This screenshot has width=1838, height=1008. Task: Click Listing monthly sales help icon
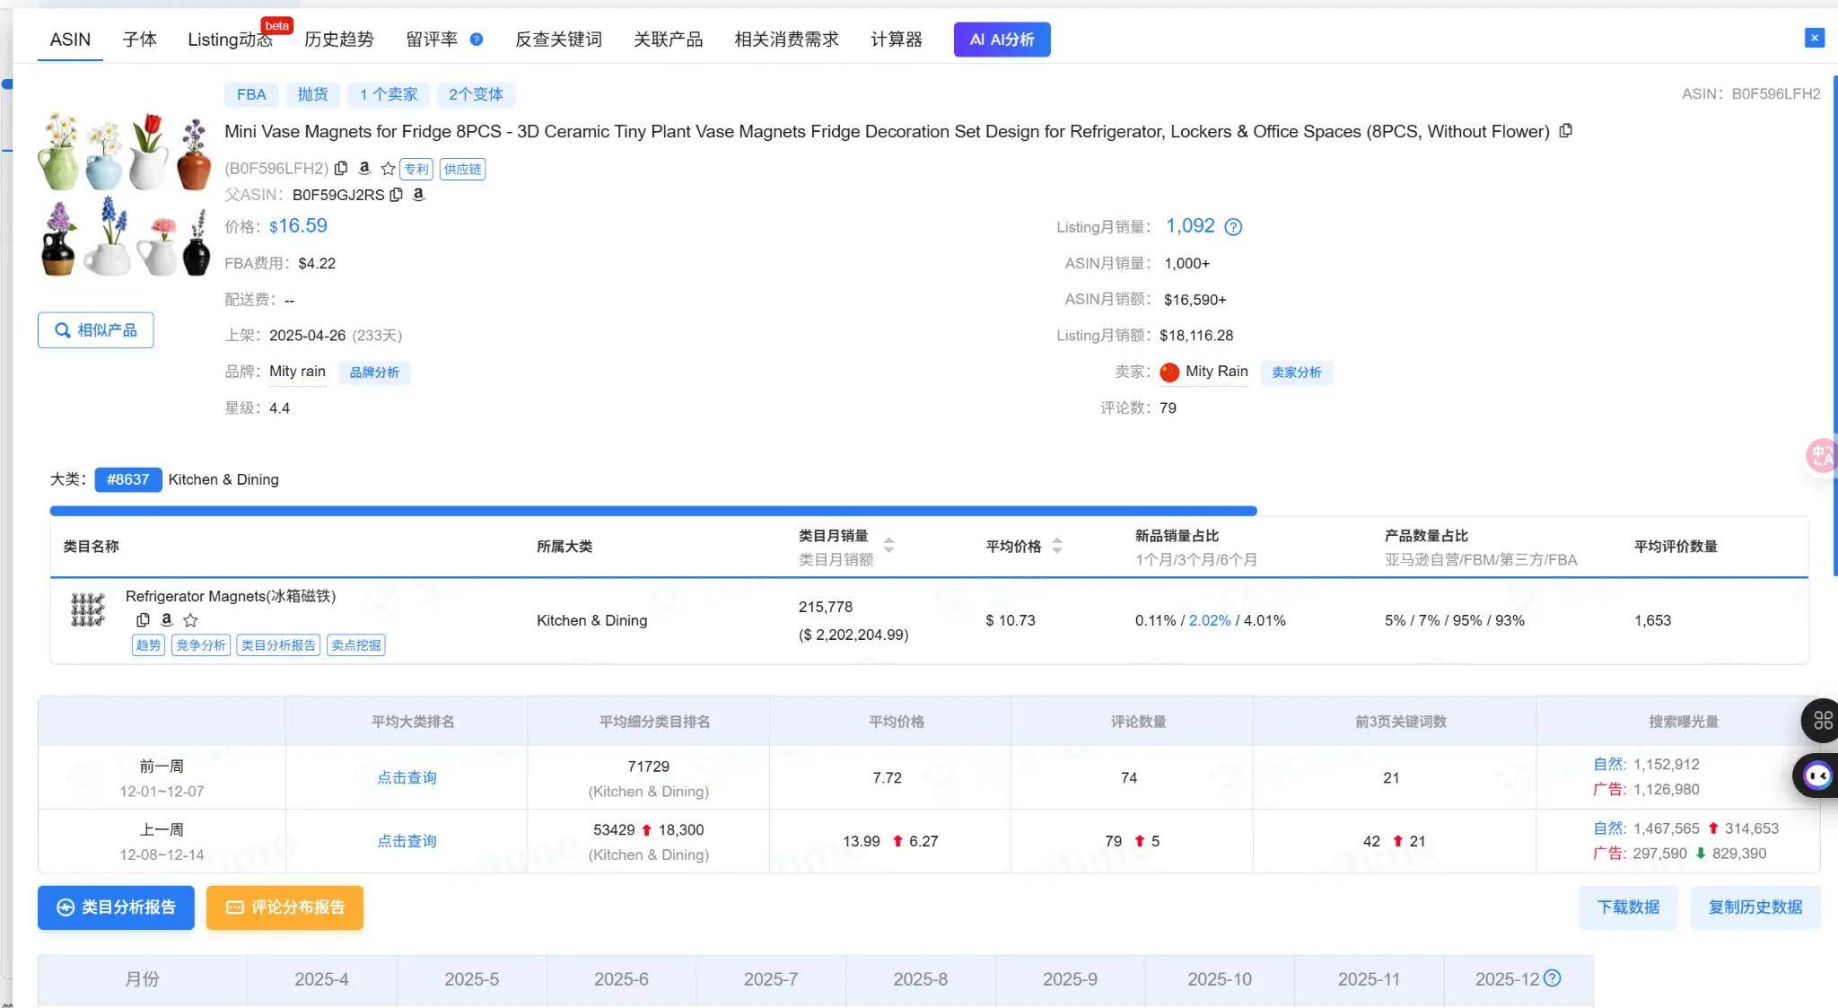(x=1233, y=227)
